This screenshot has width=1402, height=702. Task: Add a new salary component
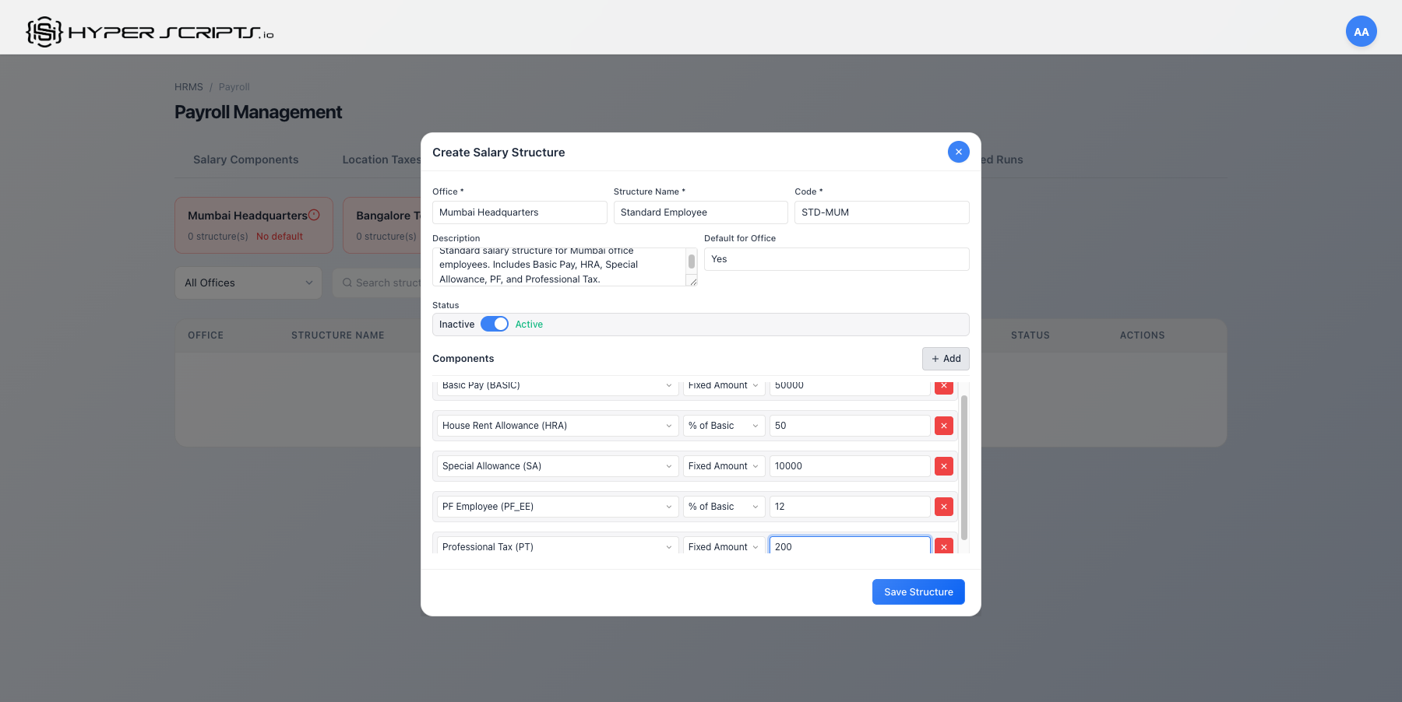(x=945, y=359)
